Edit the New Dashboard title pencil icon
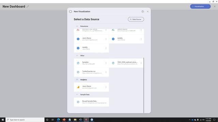Viewport: 218px width, 122px height. click(x=28, y=6)
